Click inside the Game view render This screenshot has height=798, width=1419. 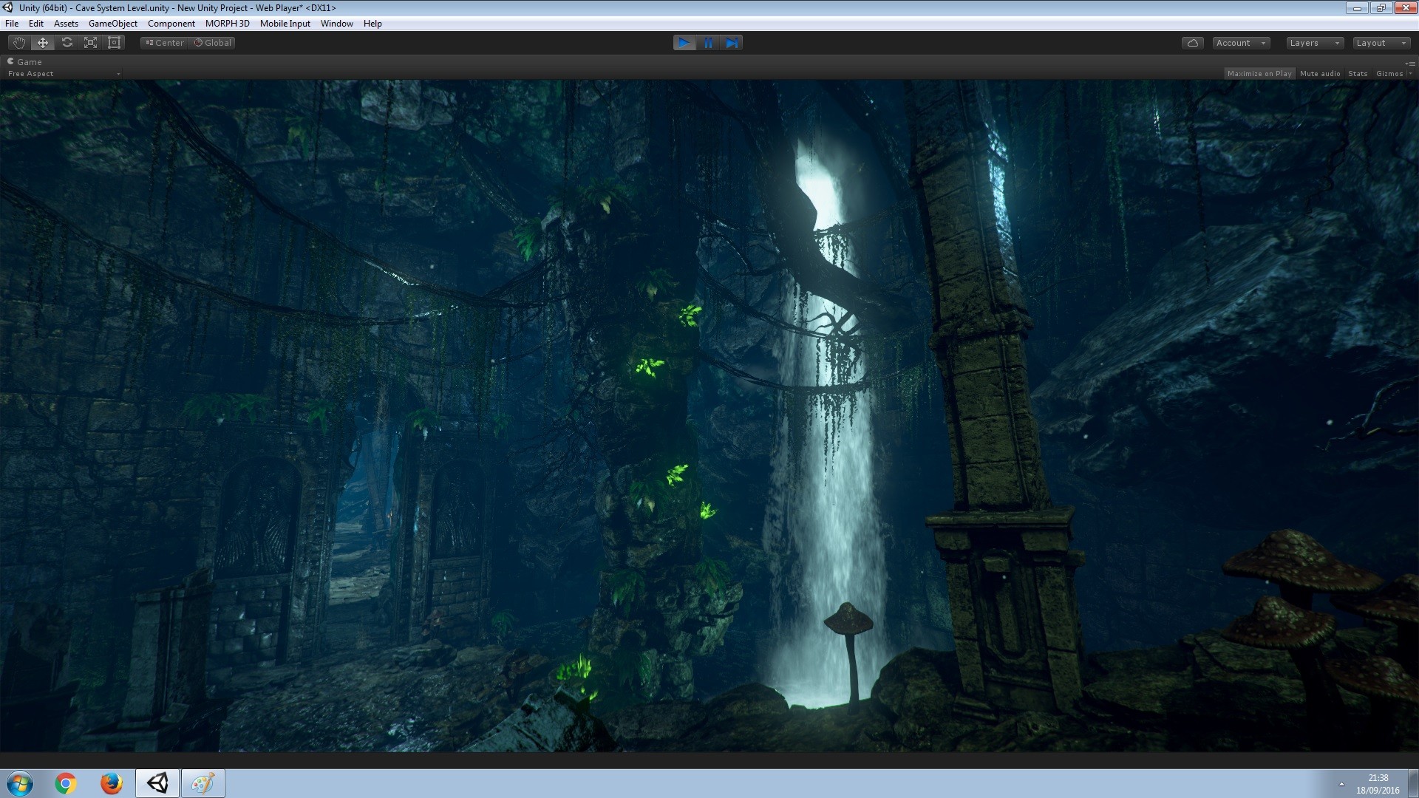[x=709, y=416]
